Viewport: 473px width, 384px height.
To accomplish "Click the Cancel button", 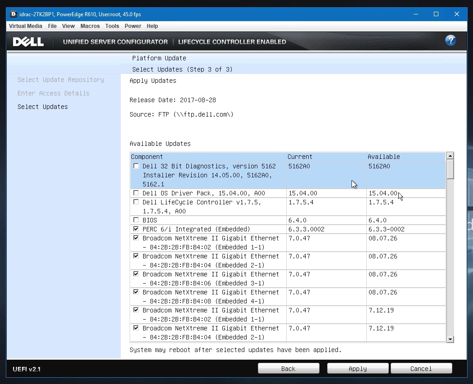I will [421, 369].
